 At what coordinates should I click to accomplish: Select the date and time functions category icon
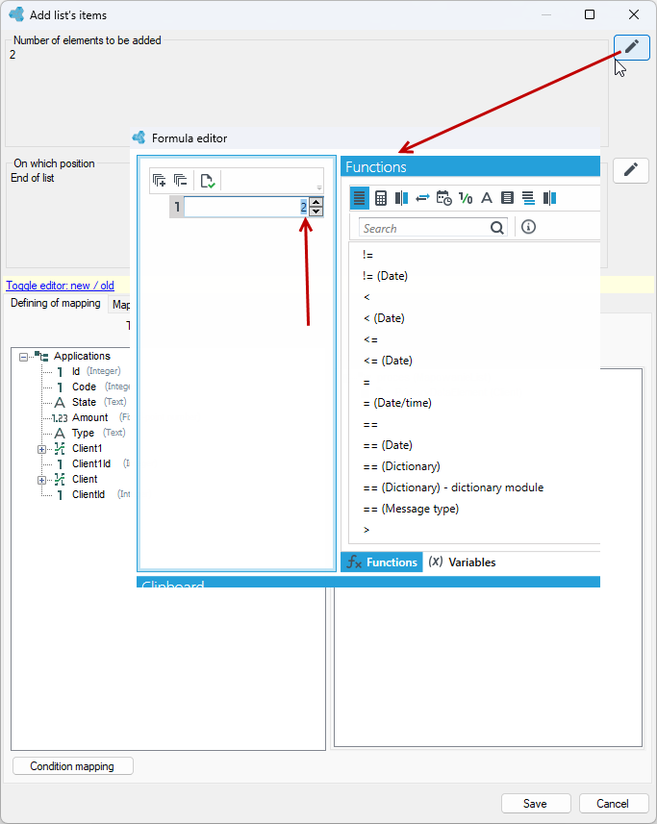(x=444, y=198)
